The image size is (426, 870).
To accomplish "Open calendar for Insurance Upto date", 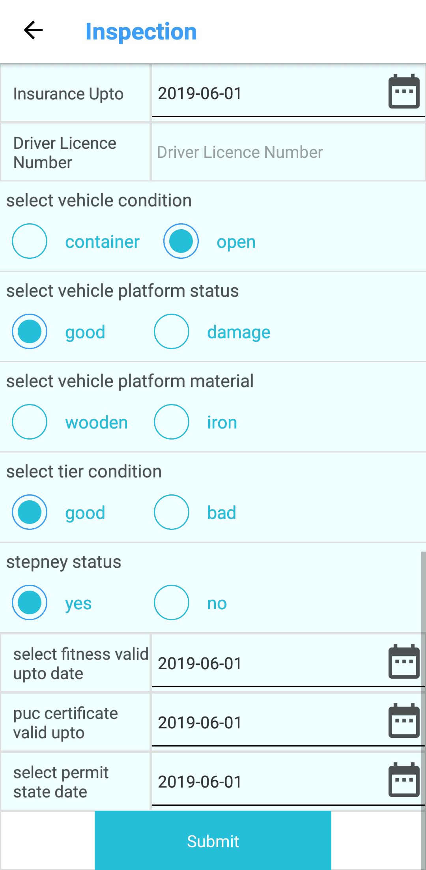I will pyautogui.click(x=404, y=92).
